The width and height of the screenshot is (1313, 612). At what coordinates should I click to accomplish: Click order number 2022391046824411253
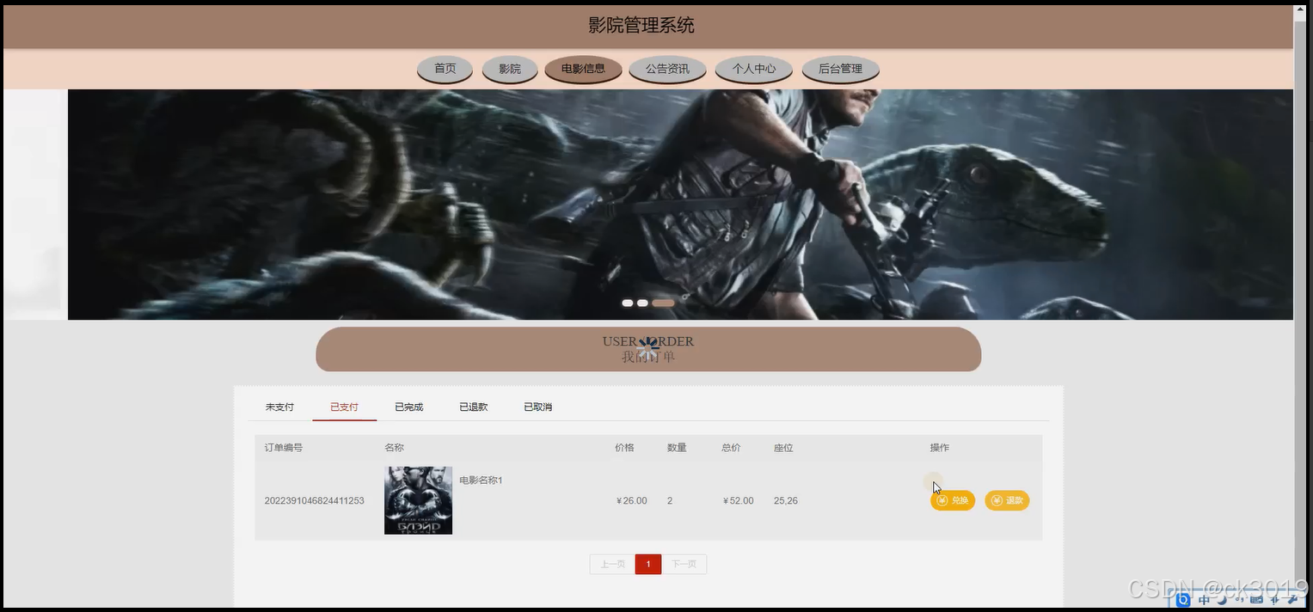click(x=314, y=500)
